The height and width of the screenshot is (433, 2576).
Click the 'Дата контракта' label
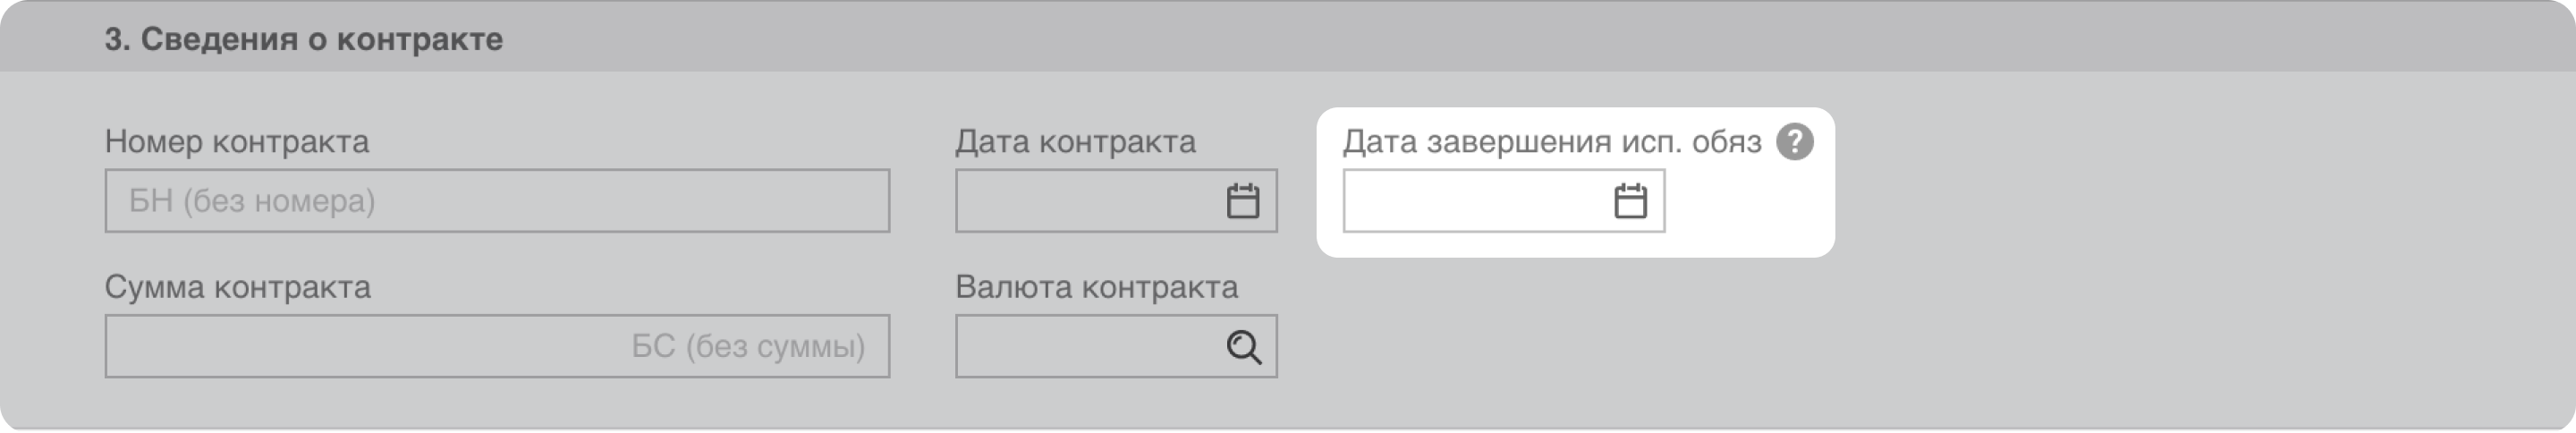point(1075,142)
